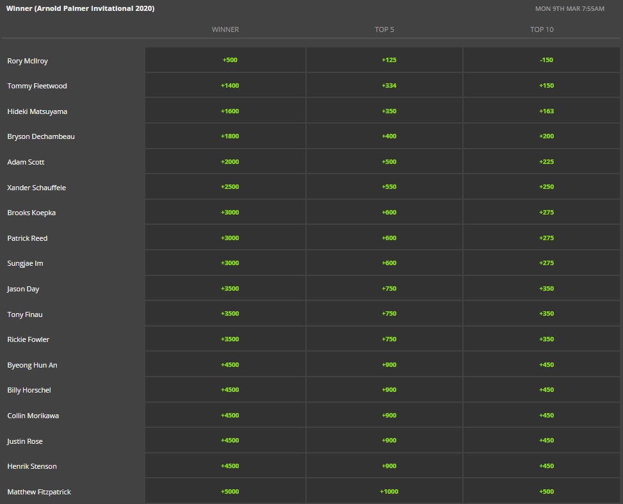Select Bryson Dechambeau winner odds +1800
Viewport: 623px width, 504px height.
click(x=225, y=136)
